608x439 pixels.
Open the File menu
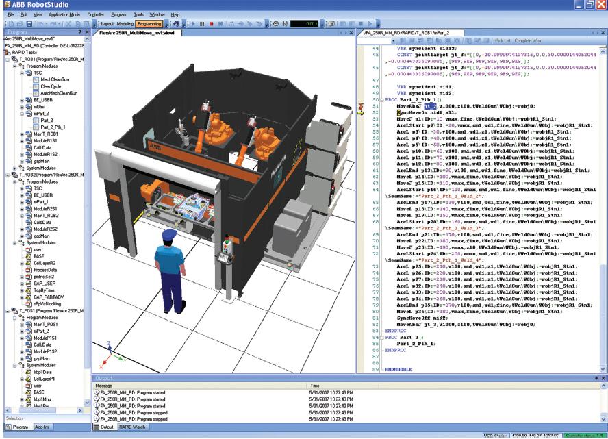(11, 15)
